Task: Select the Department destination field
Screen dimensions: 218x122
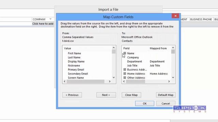Action: (135, 61)
